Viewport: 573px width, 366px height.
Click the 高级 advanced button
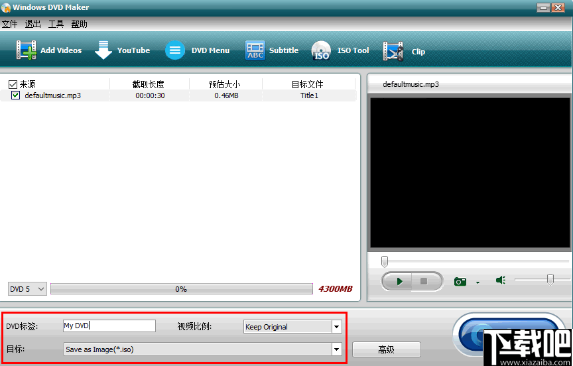[386, 349]
